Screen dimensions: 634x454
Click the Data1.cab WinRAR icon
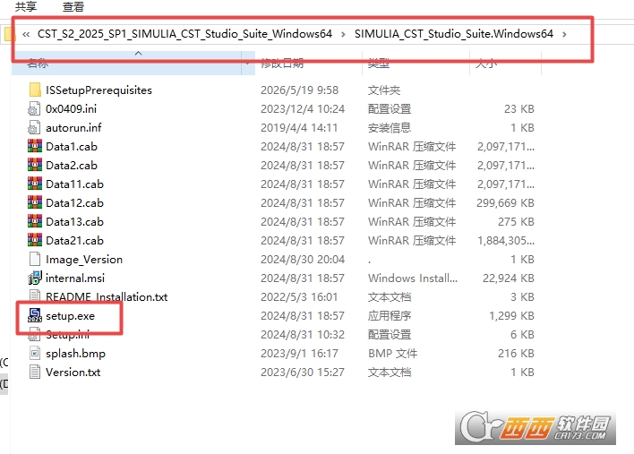point(35,146)
